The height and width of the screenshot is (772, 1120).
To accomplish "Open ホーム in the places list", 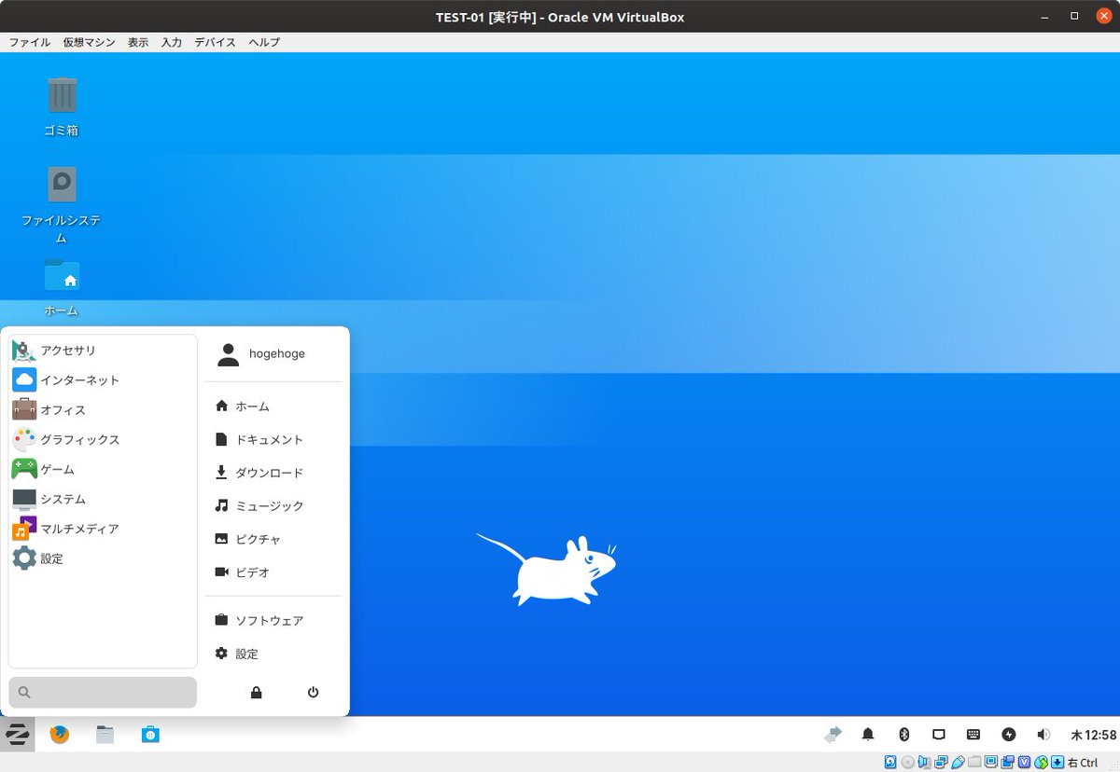I will point(273,407).
